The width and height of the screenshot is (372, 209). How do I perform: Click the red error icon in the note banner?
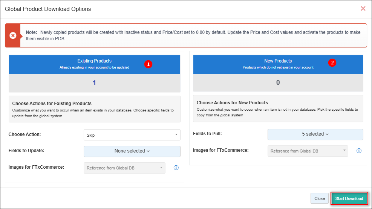coord(12,35)
